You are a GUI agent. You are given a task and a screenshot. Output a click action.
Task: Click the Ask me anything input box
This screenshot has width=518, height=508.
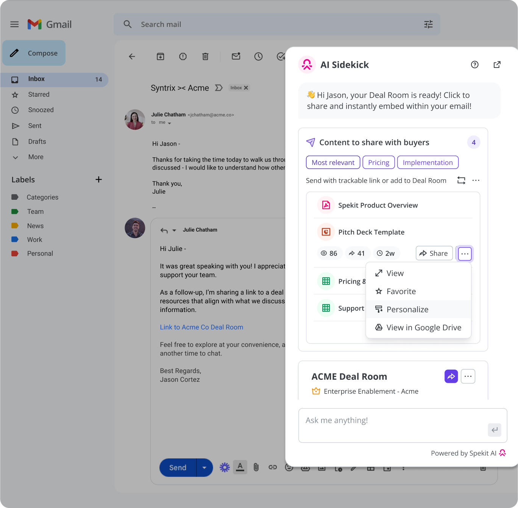click(403, 425)
